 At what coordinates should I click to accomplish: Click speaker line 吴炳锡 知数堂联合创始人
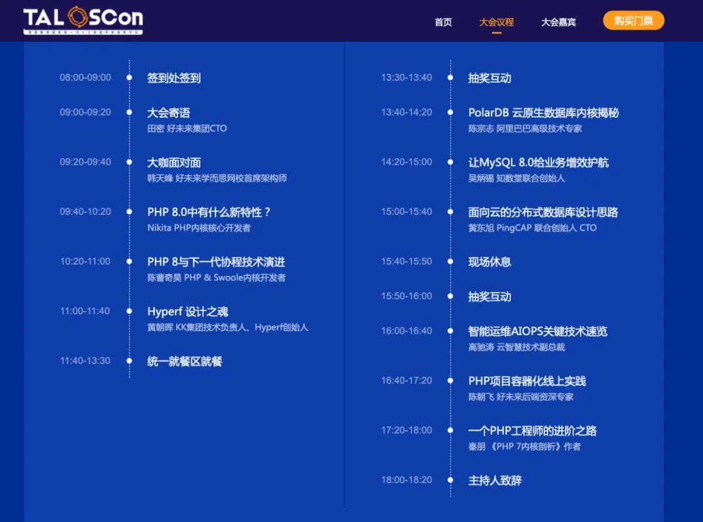point(516,178)
